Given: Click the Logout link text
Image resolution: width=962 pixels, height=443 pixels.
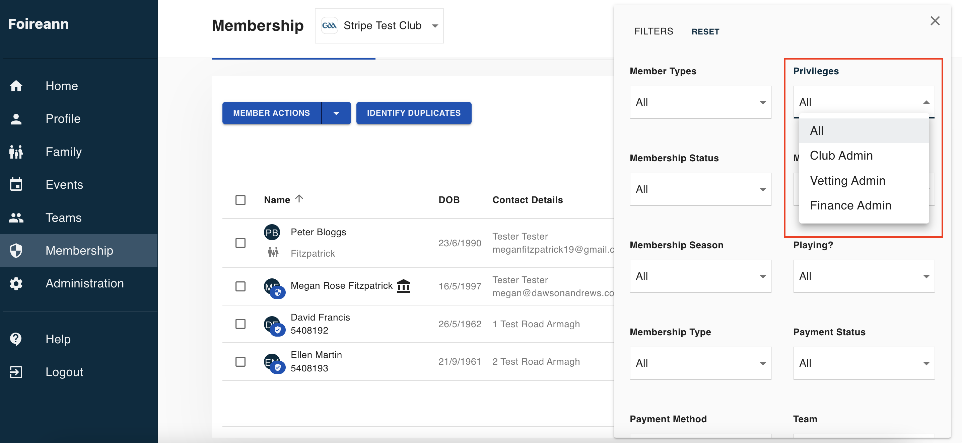Looking at the screenshot, I should pyautogui.click(x=64, y=372).
